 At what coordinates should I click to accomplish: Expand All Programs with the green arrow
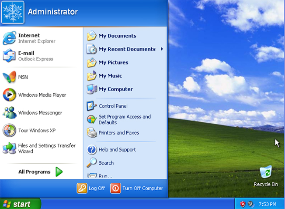(x=59, y=172)
